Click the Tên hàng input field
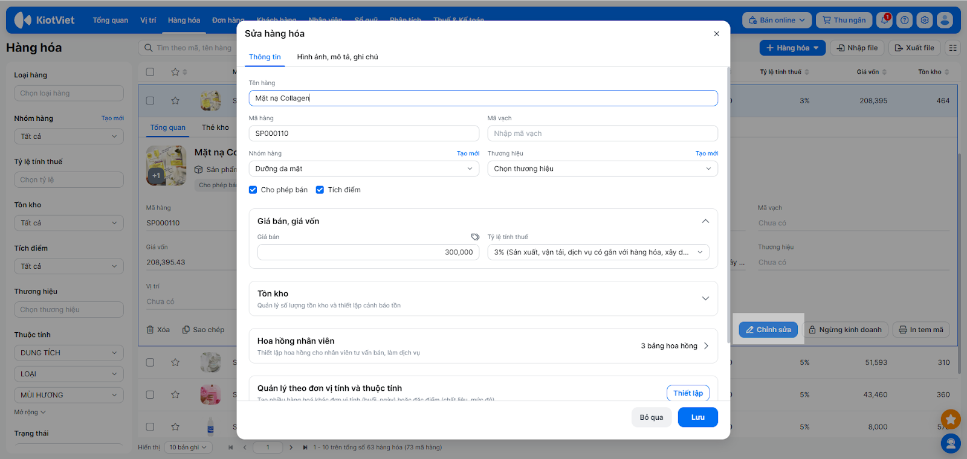 [x=483, y=98]
